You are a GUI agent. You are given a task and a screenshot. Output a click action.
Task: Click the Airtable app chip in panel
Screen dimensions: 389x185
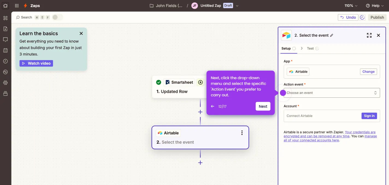point(298,72)
